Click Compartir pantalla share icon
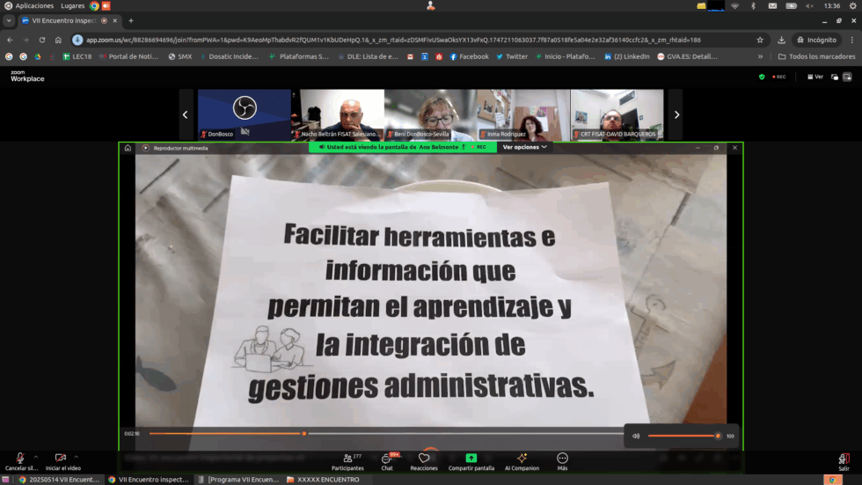Image resolution: width=862 pixels, height=485 pixels. (471, 459)
